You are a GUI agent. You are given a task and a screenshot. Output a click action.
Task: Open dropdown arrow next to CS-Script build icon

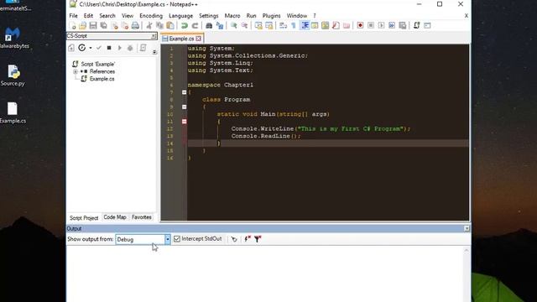[91, 48]
